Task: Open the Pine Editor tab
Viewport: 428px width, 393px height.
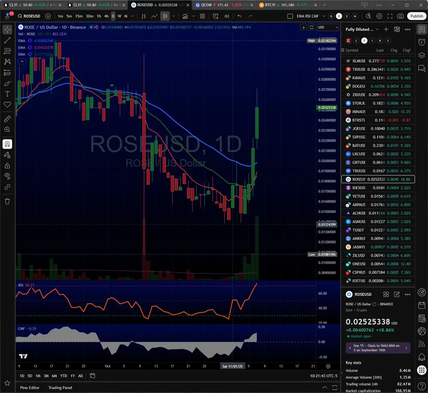Action: (30, 388)
